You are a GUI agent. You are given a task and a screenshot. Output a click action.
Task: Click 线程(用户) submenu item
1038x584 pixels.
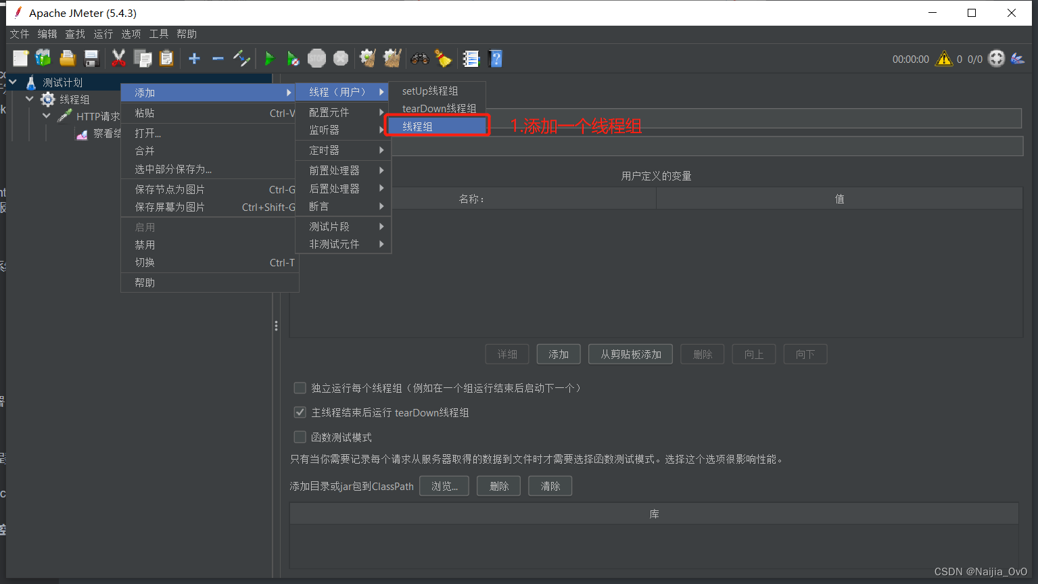coord(343,92)
